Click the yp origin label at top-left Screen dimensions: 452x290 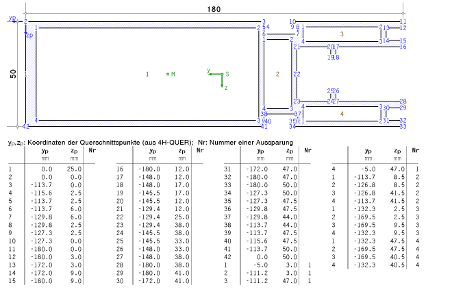point(12,20)
